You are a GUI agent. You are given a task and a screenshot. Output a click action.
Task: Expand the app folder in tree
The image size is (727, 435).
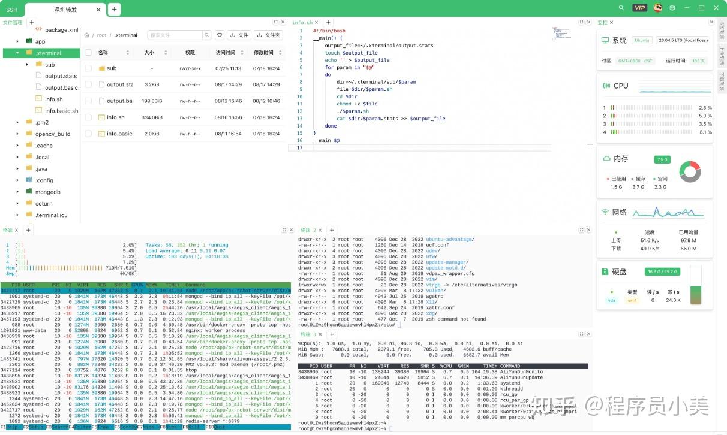click(17, 41)
